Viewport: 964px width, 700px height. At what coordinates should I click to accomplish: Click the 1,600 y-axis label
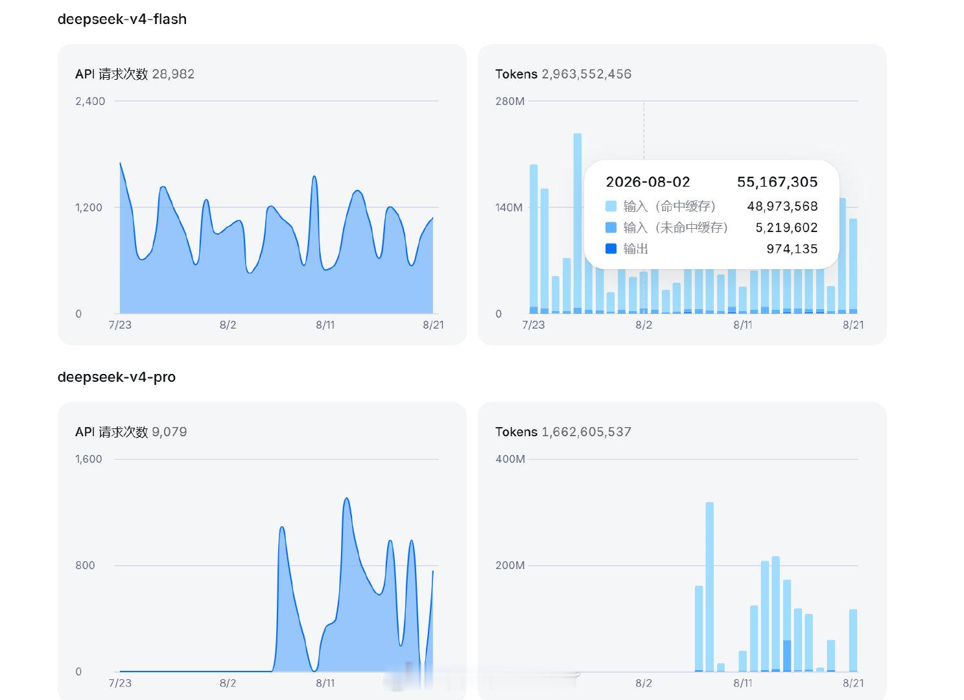[89, 459]
